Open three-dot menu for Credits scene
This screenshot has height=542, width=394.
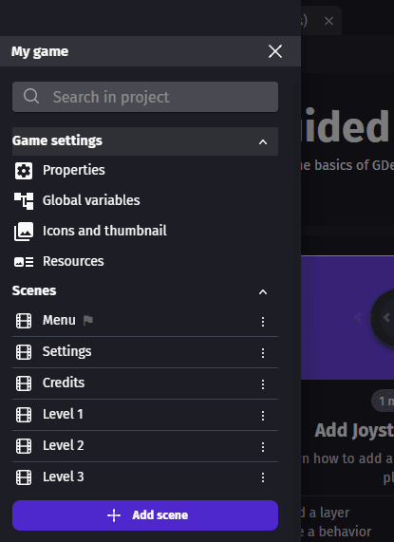click(263, 384)
